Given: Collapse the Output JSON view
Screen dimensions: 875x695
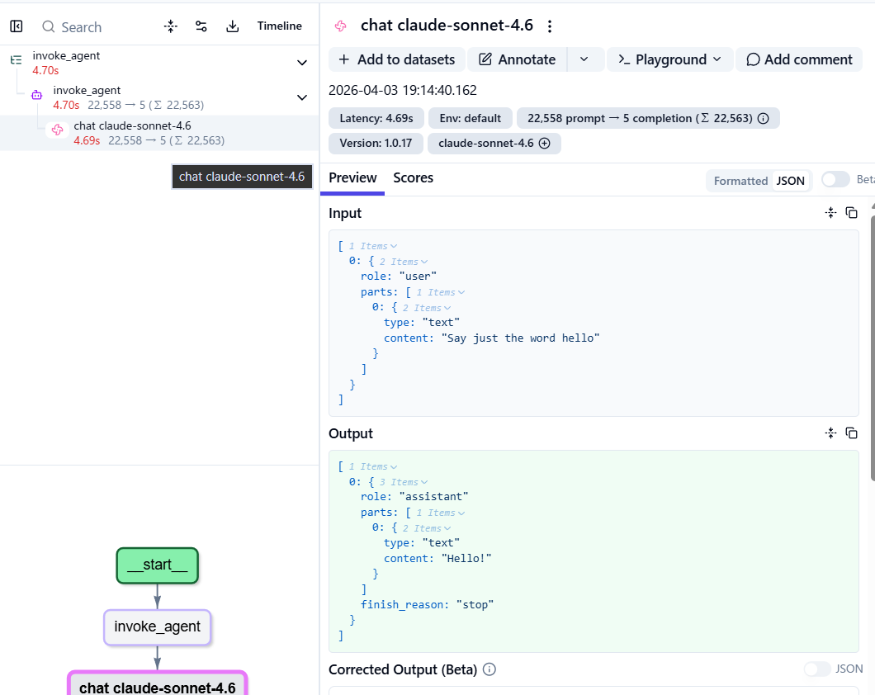Looking at the screenshot, I should coord(830,433).
